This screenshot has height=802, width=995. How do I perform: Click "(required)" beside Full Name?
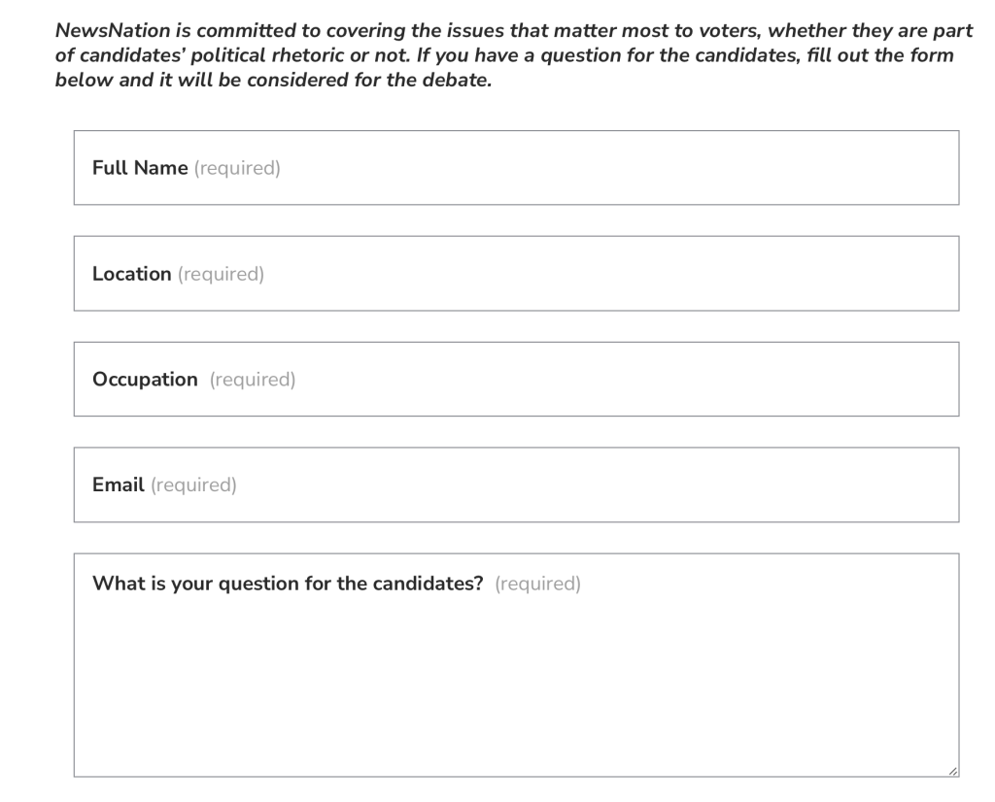(x=237, y=168)
